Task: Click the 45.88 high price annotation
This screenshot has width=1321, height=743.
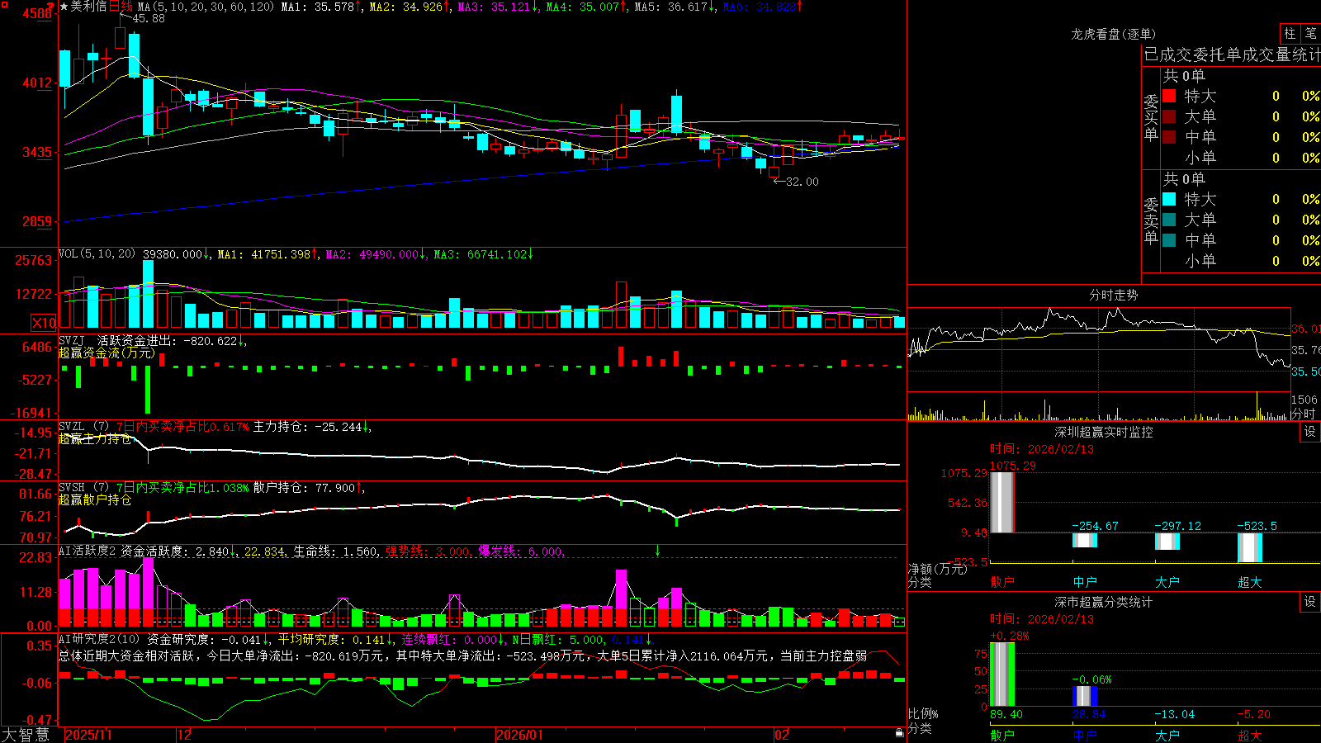Action: click(x=148, y=18)
